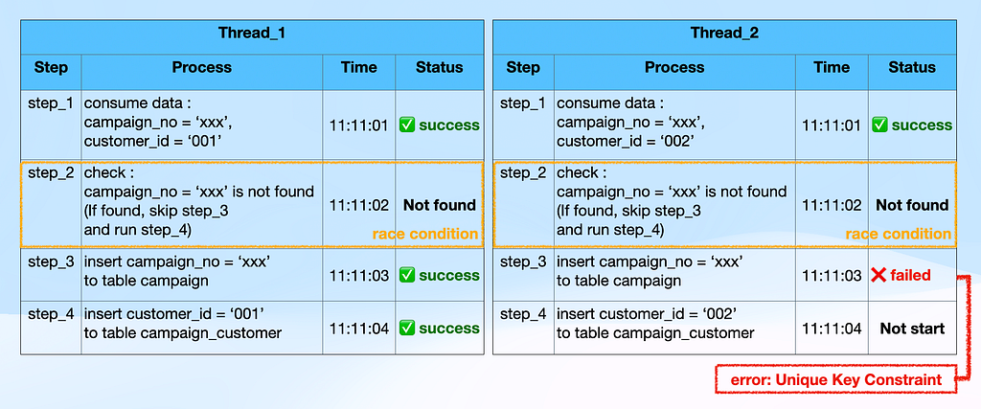The height and width of the screenshot is (409, 981).
Task: Click the Status header in Thread_2
Action: point(912,68)
